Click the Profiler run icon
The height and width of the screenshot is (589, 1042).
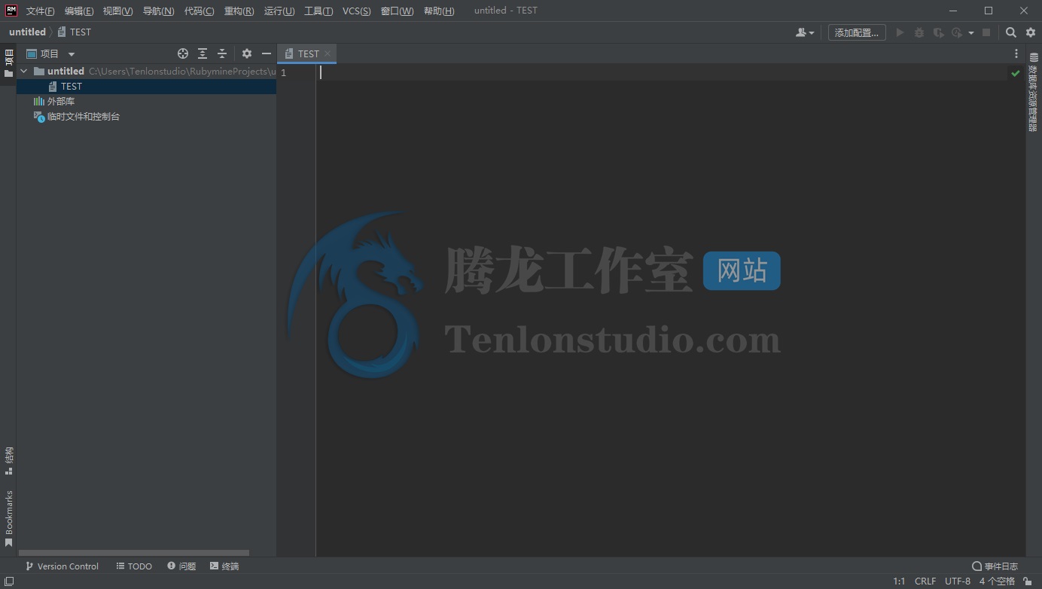957,32
